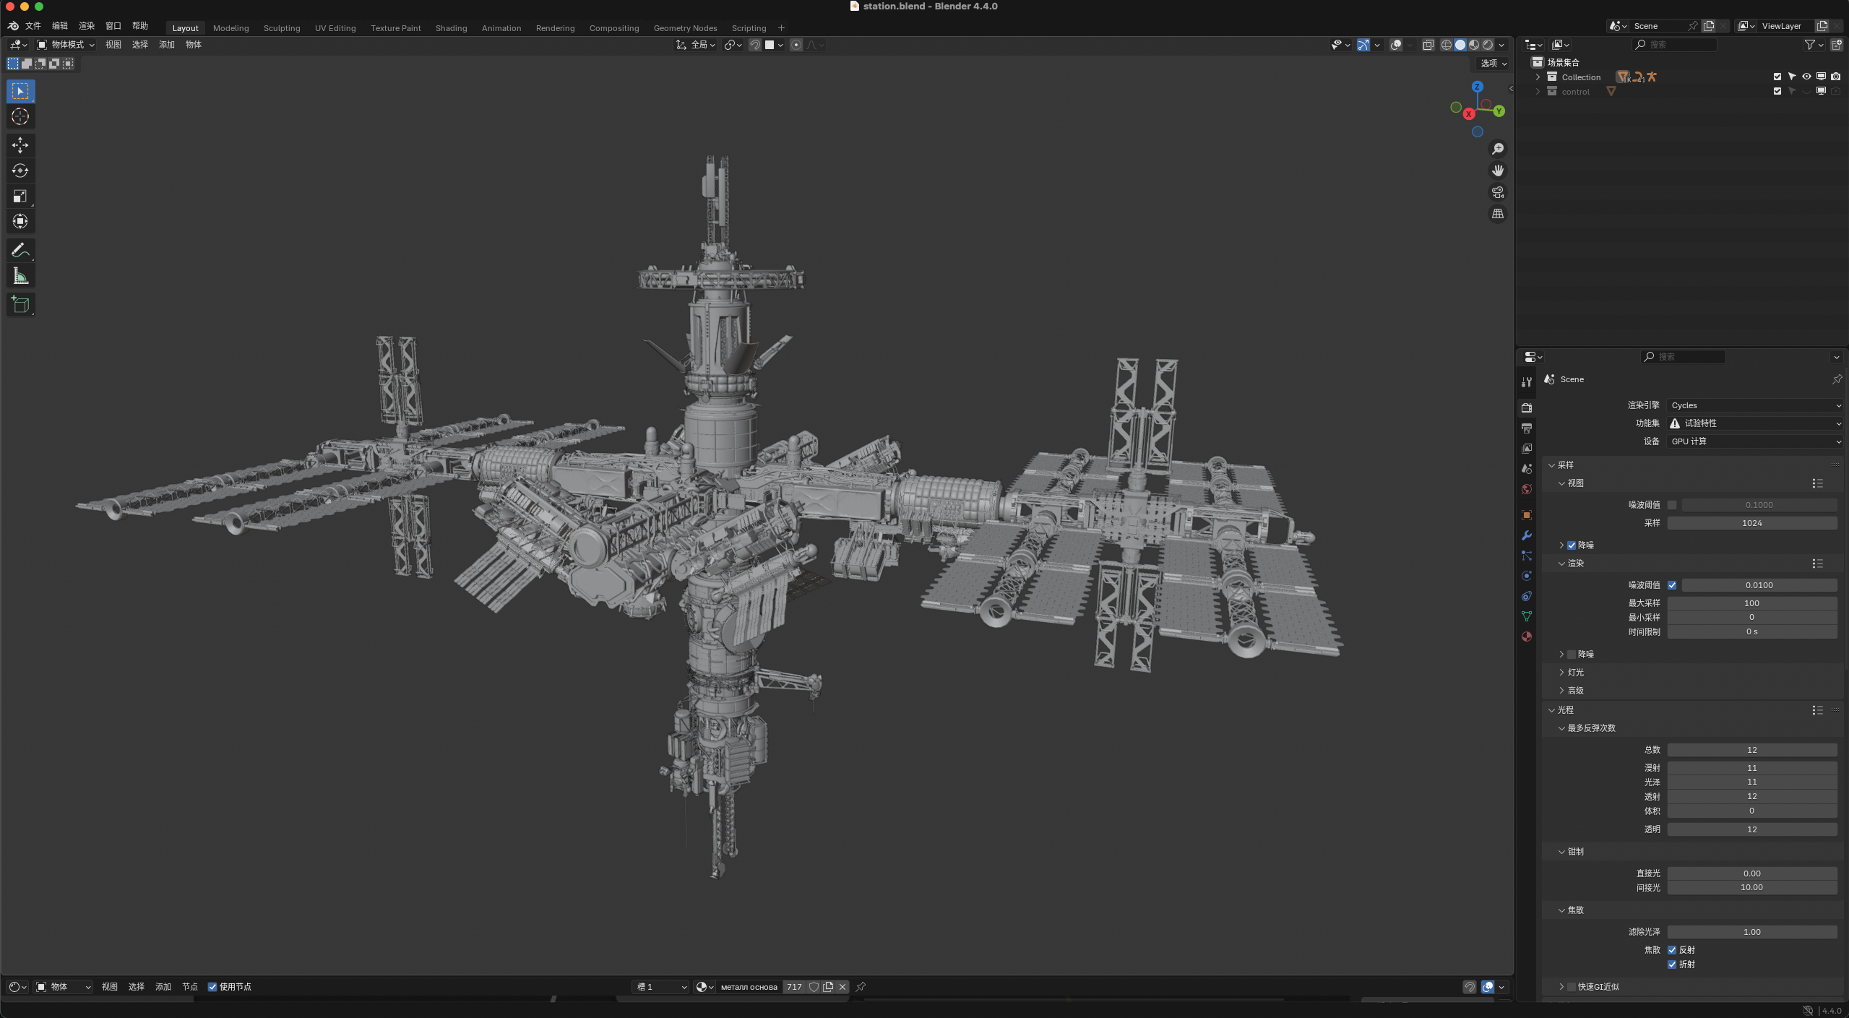1849x1018 pixels.
Task: Toggle 使用节点 checkbox
Action: pos(212,987)
